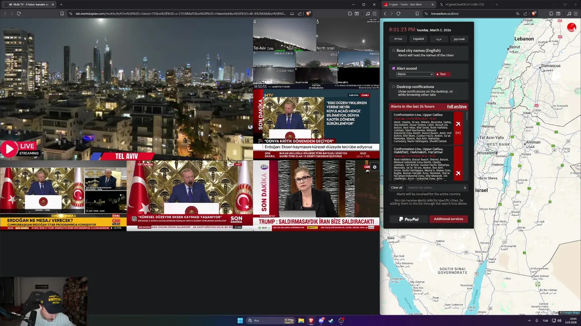Open the Alarm sound dropdown
Image resolution: width=581 pixels, height=326 pixels.
pyautogui.click(x=415, y=74)
